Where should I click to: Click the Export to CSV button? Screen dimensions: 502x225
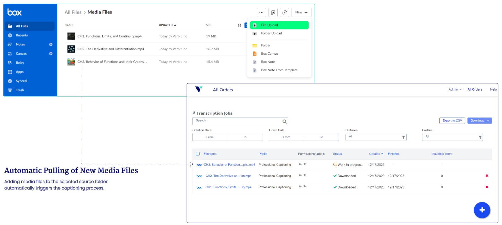tap(452, 121)
